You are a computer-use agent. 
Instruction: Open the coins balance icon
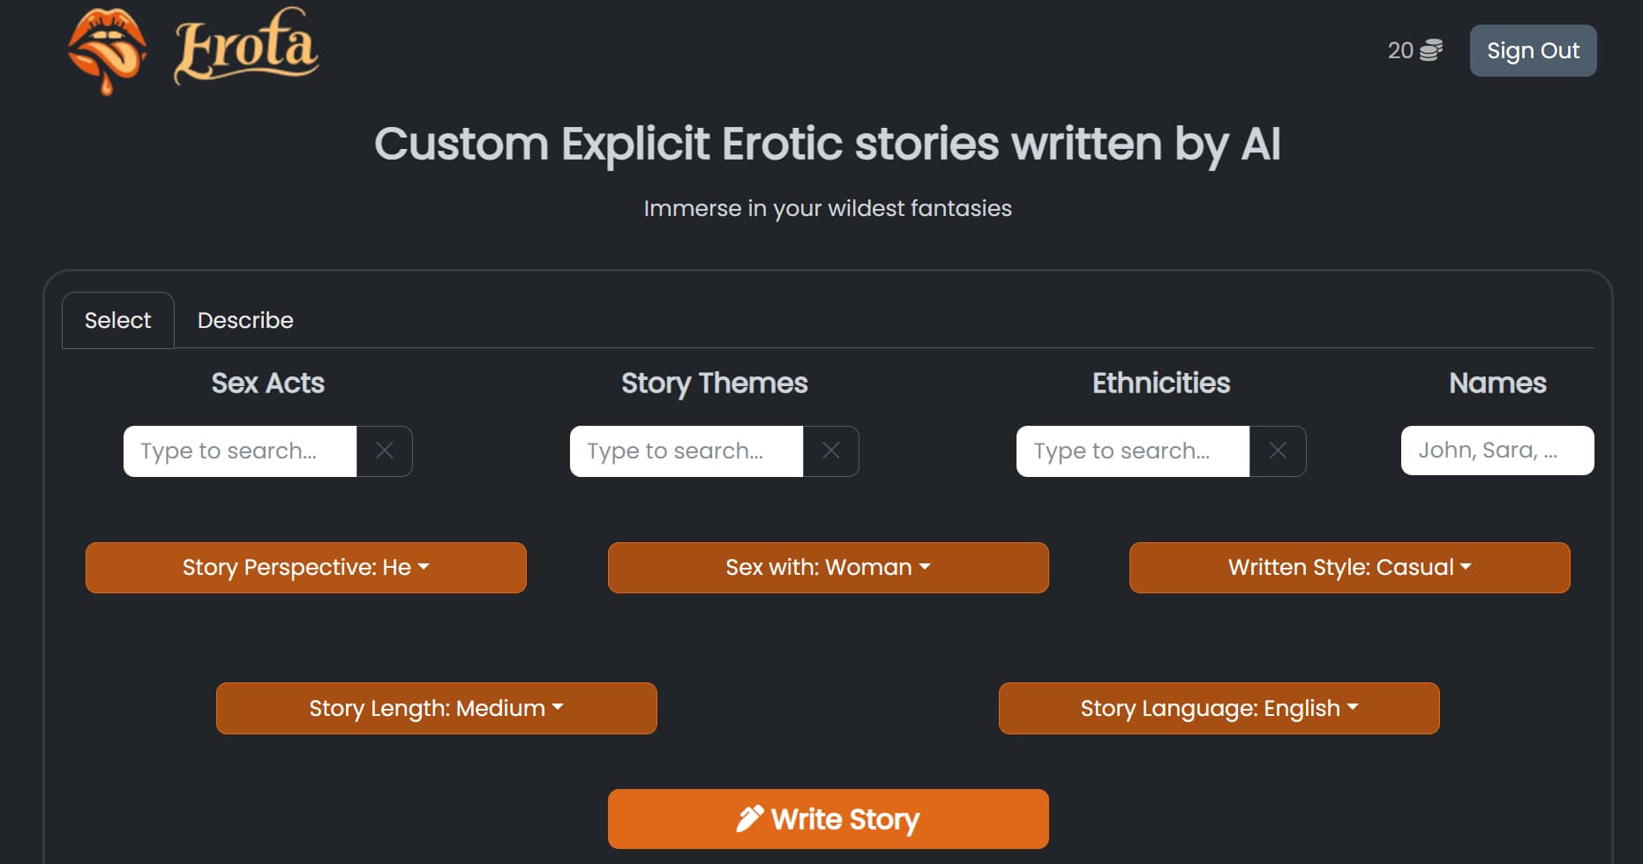point(1431,50)
